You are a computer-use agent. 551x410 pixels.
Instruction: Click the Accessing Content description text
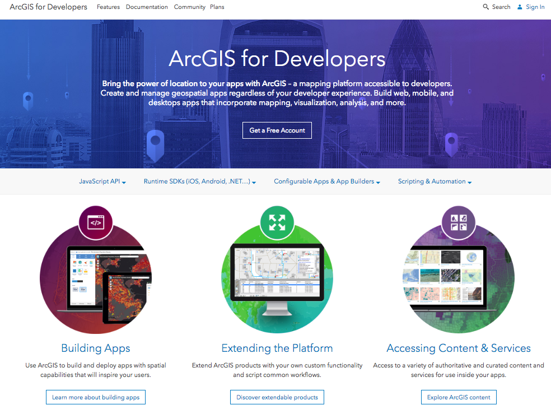459,370
